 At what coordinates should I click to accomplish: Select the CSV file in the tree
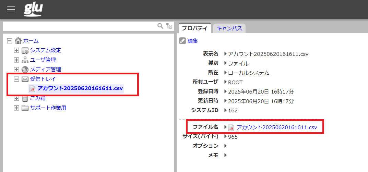pyautogui.click(x=80, y=88)
